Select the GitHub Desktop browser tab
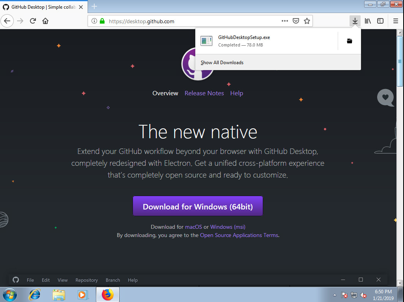404x302 pixels. 44,7
